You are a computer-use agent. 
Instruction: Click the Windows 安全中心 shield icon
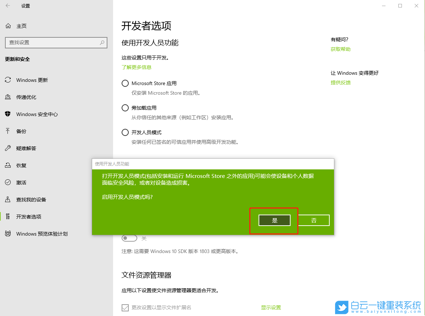click(8, 114)
